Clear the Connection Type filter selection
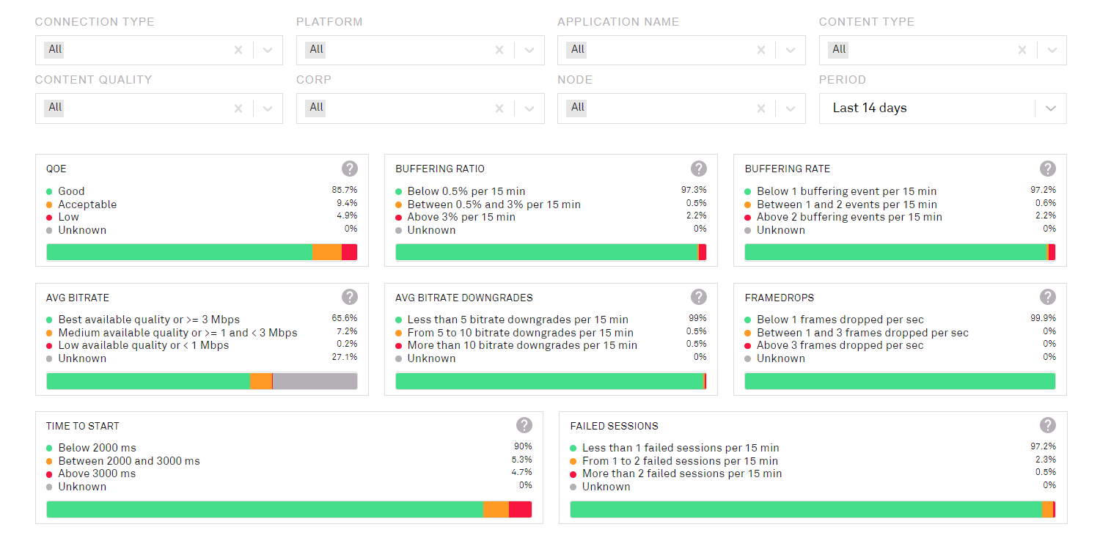 pos(238,50)
